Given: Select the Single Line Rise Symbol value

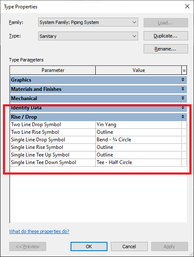Looking at the screenshot, I should [x=139, y=147].
